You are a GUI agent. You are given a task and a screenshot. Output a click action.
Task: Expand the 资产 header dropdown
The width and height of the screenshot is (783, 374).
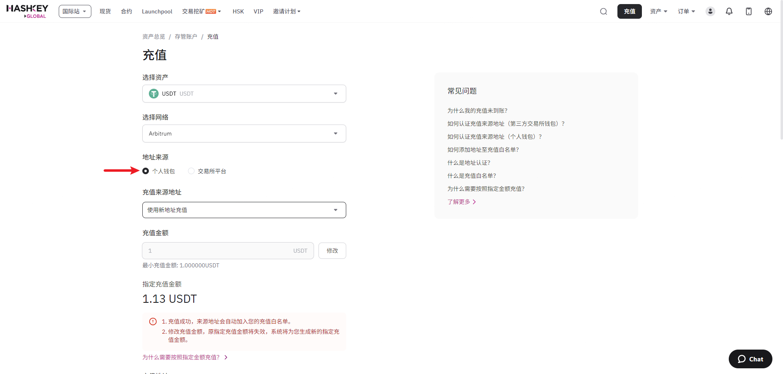[x=659, y=11]
